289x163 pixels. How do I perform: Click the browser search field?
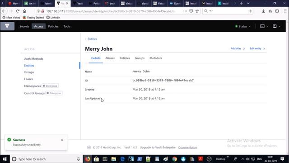[x=228, y=11]
